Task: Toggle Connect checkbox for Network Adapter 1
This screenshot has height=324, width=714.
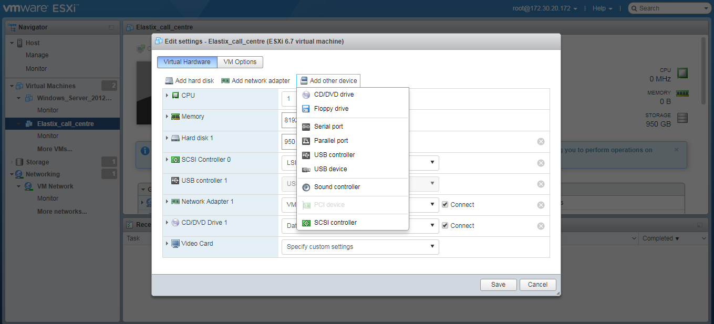Action: 445,205
